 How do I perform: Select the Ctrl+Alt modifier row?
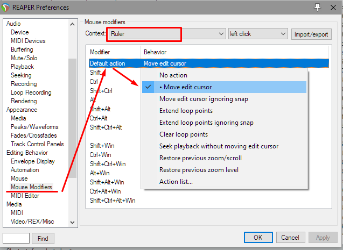[x=99, y=118]
